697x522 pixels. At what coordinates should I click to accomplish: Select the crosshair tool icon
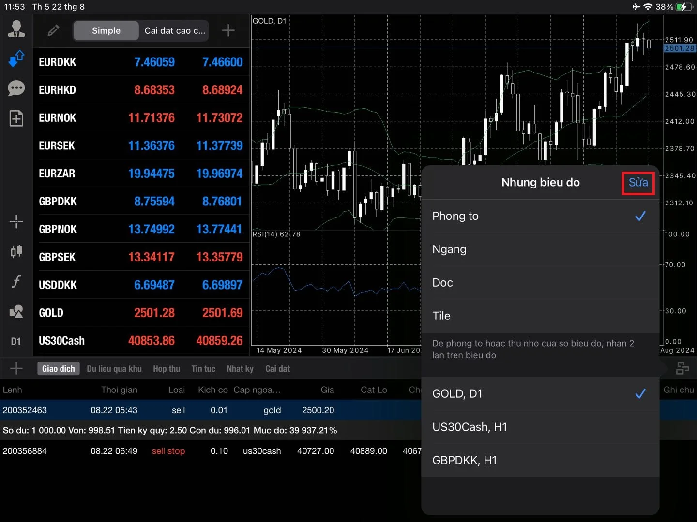pyautogui.click(x=16, y=222)
